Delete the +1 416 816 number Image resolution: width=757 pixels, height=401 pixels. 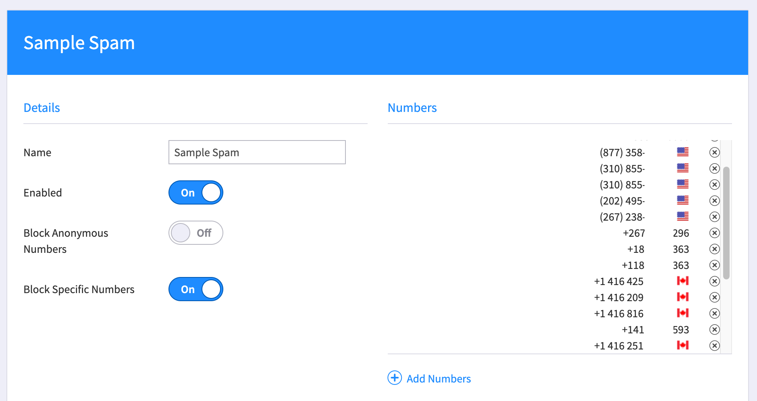714,313
